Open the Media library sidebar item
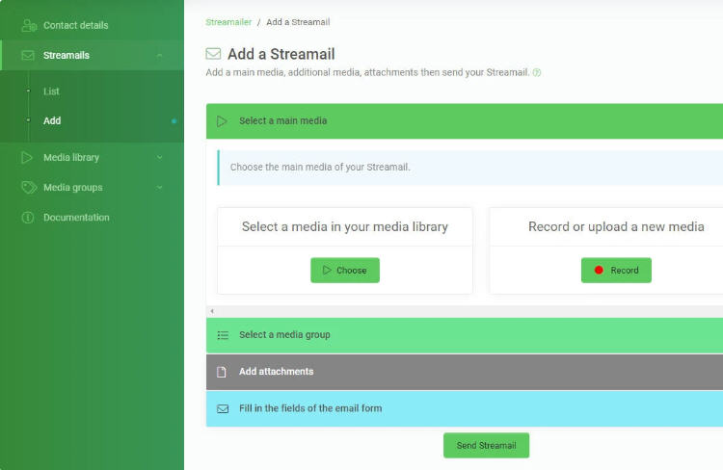The image size is (723, 470). 92,158
